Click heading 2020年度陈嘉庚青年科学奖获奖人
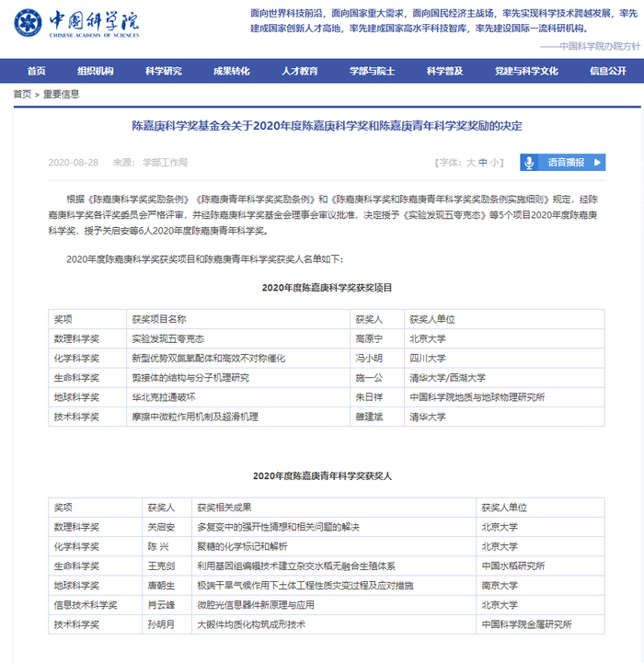 (x=322, y=476)
